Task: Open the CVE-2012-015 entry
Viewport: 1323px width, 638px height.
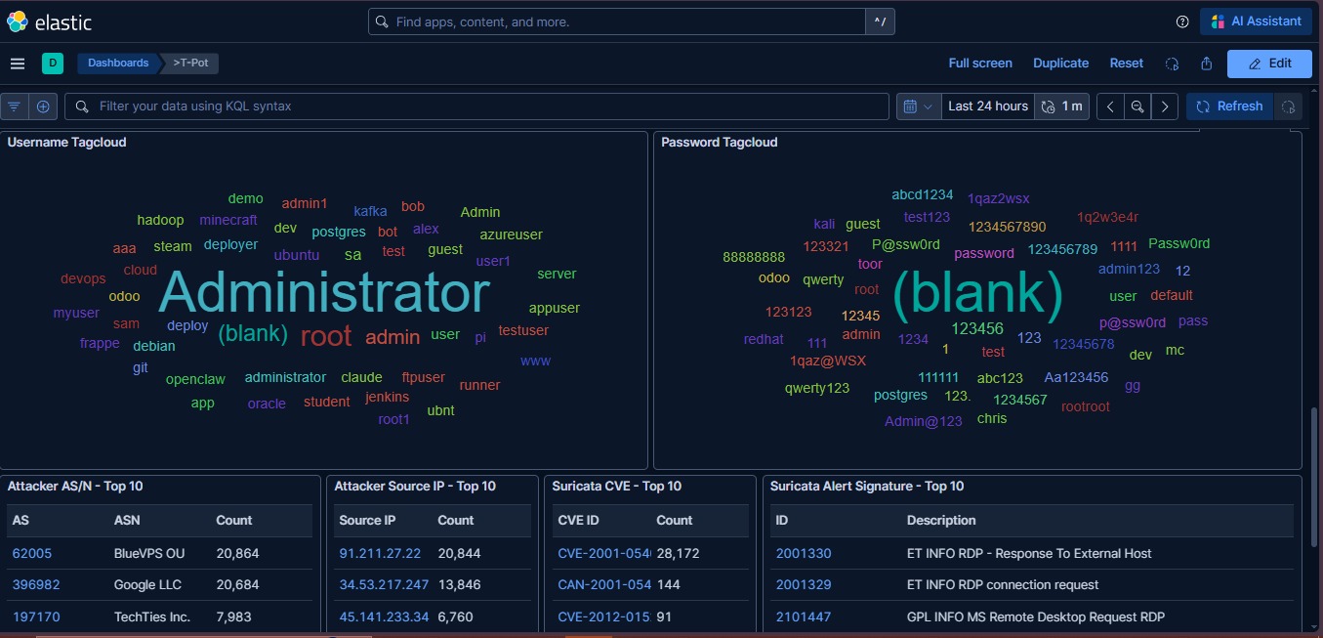Action: click(603, 617)
